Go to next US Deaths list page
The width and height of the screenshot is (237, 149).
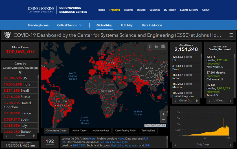tap(231, 101)
